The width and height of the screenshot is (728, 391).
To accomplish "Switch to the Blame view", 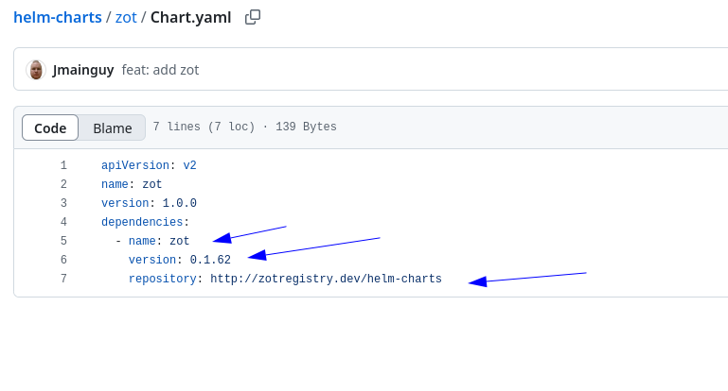I will pos(113,127).
